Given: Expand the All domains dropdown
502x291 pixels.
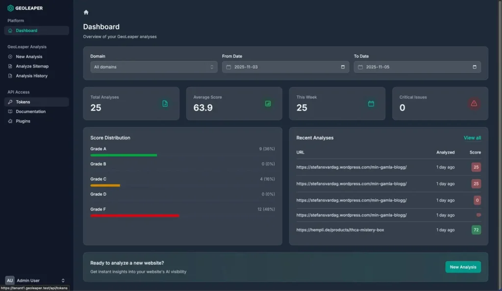Looking at the screenshot, I should coord(154,67).
